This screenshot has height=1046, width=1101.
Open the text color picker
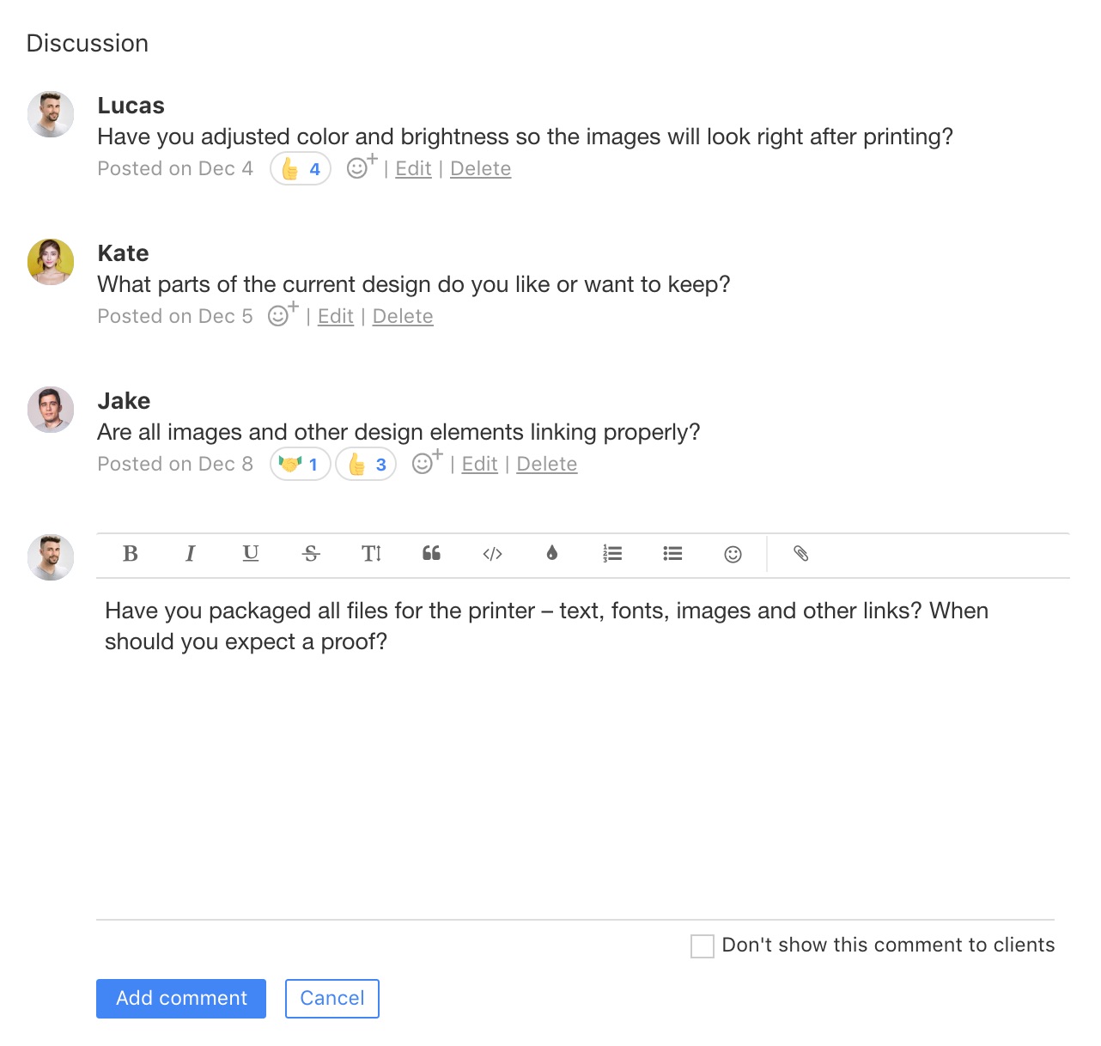point(552,554)
